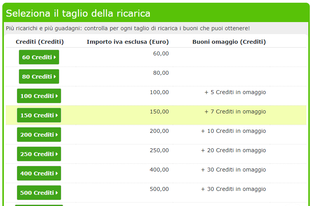Click the 'Seleziona il taglio della ricarica' title
Image resolution: width=311 pixels, height=206 pixels.
78,14
